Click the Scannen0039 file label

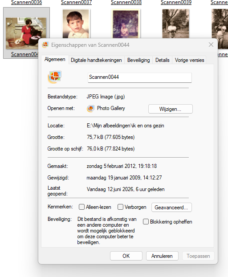pyautogui.click(x=176, y=2)
